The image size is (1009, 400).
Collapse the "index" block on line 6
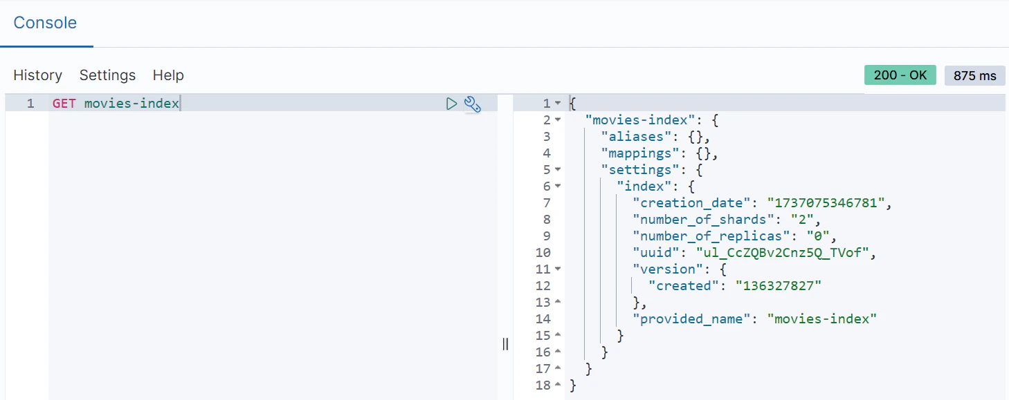[558, 187]
